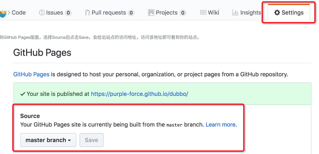Click the GitHub Pages heading
Image resolution: width=319 pixels, height=154 pixels.
42,53
